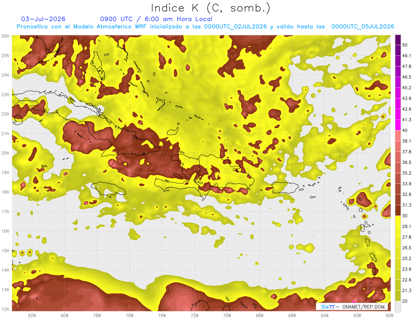Viewport: 414px width, 320px height.
Task: Select the olive swatch between 20 and 21.3
Action: 398,296
